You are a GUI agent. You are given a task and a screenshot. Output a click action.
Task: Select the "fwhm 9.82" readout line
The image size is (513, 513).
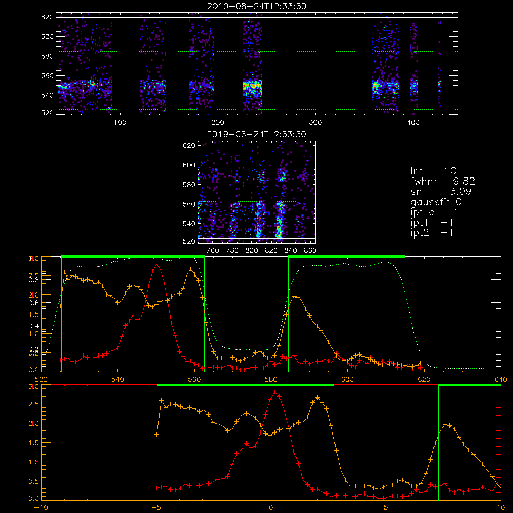click(x=443, y=181)
